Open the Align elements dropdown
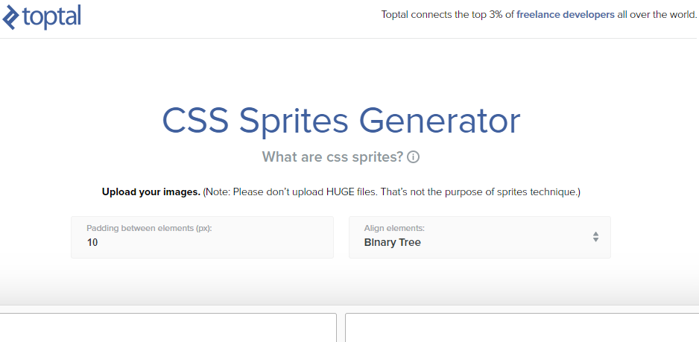 coord(480,237)
